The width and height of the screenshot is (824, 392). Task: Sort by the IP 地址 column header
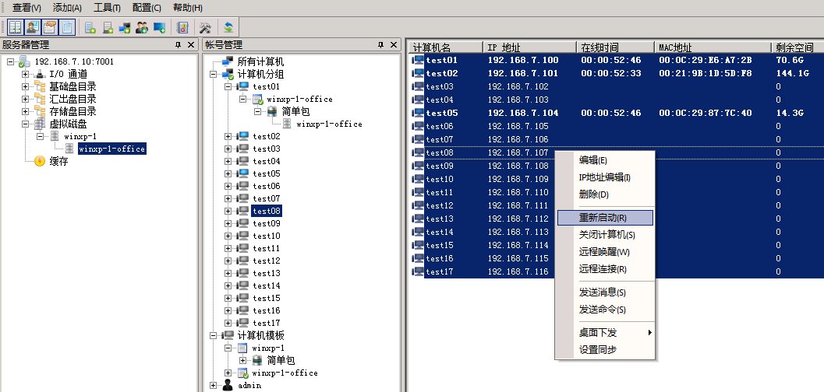tap(530, 47)
